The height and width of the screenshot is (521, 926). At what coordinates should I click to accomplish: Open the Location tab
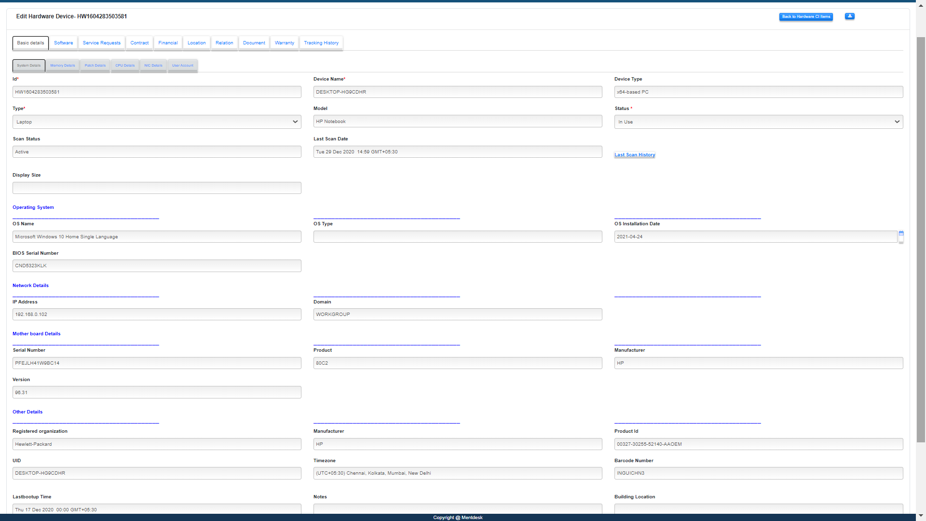tap(197, 43)
